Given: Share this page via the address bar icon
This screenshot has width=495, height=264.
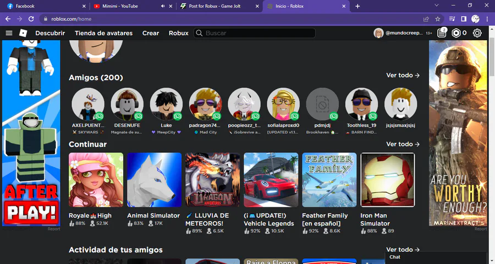Looking at the screenshot, I should coord(426,19).
